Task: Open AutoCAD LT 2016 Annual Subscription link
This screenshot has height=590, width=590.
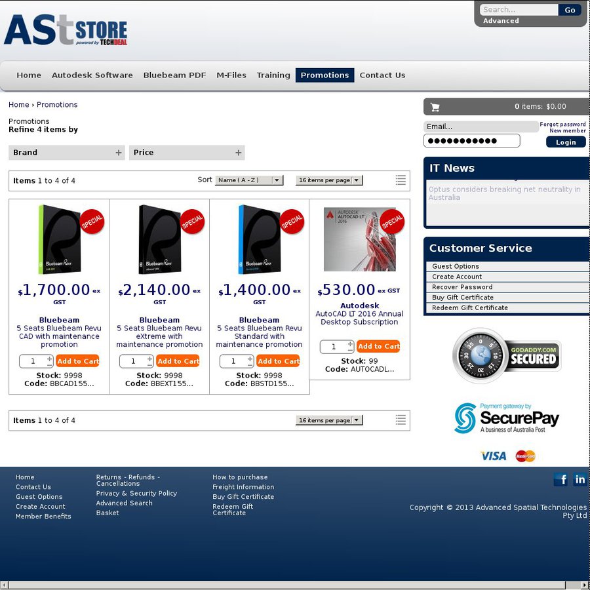Action: [359, 317]
